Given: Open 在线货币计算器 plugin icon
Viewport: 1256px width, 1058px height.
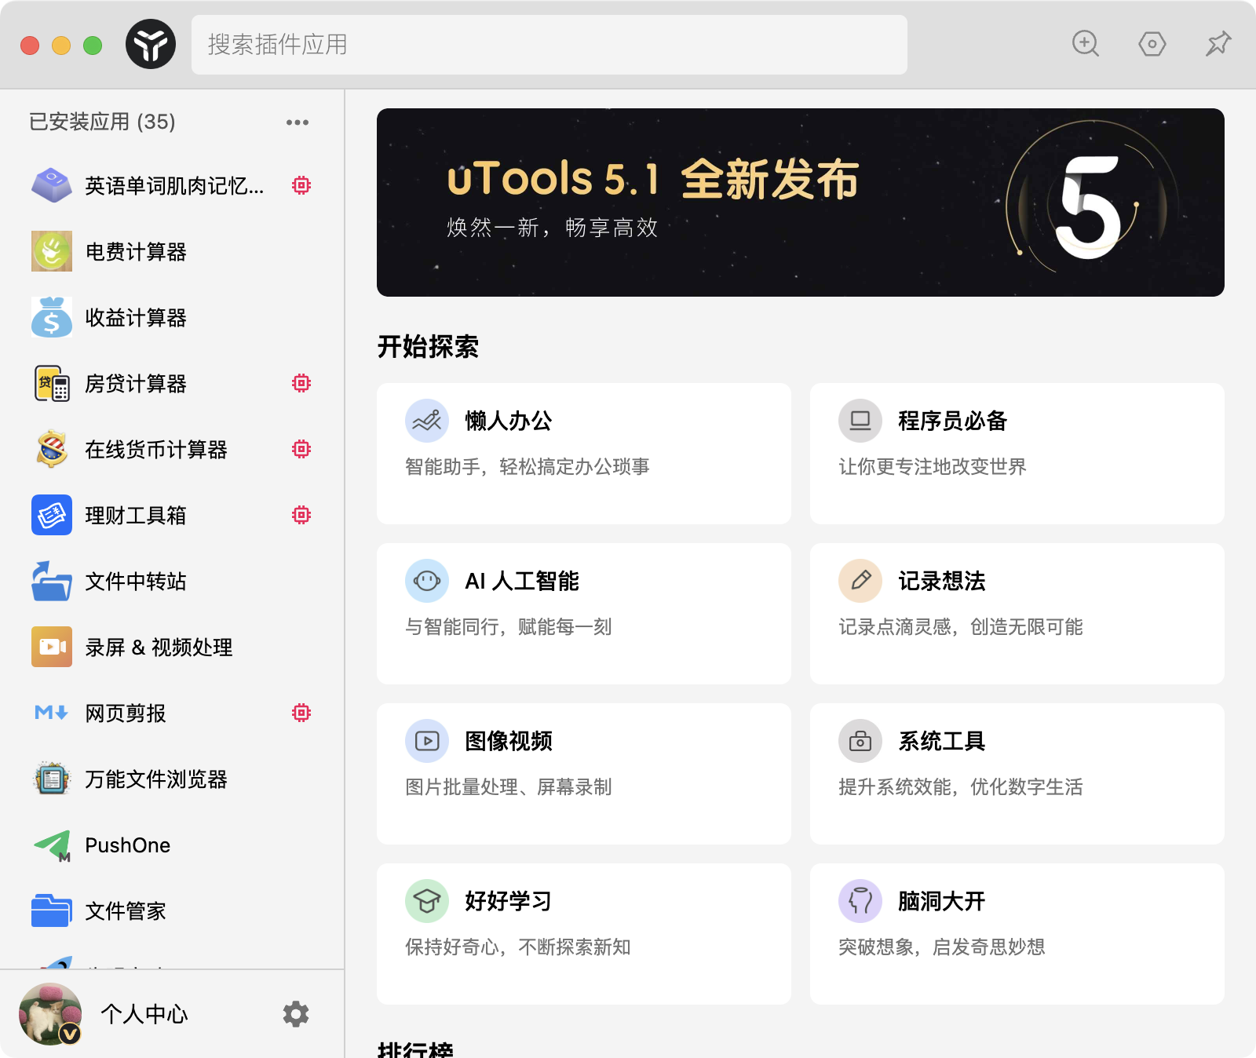Looking at the screenshot, I should [52, 449].
